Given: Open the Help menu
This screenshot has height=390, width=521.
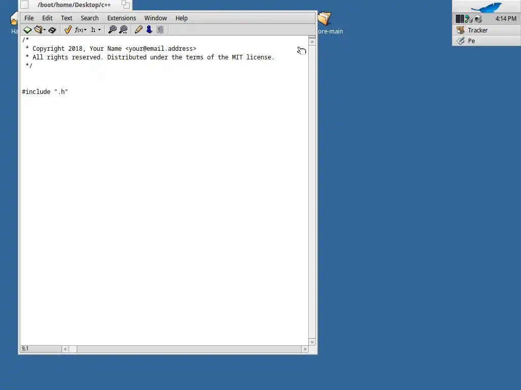Looking at the screenshot, I should [x=182, y=18].
